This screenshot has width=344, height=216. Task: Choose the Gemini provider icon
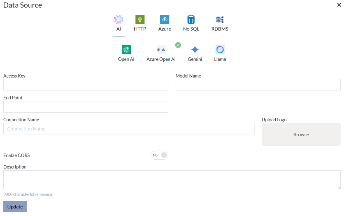click(x=195, y=50)
